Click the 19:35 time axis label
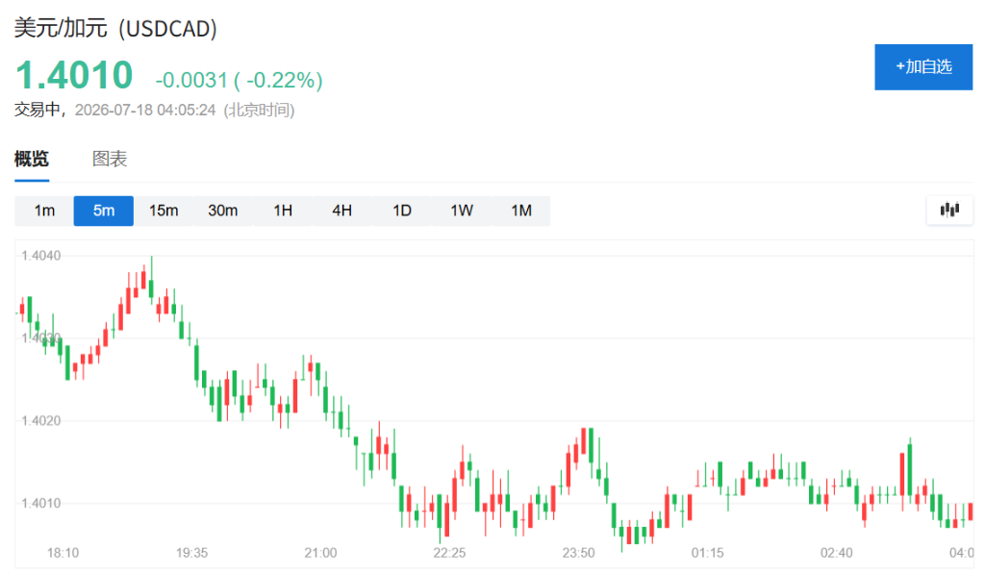The image size is (985, 575). pos(191,553)
